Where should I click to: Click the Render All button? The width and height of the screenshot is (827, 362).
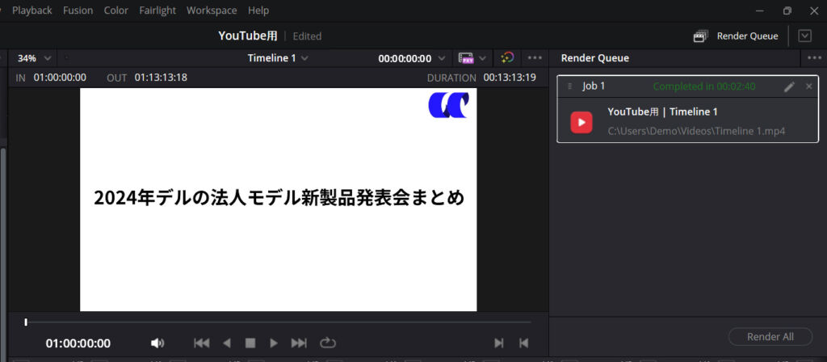click(770, 337)
